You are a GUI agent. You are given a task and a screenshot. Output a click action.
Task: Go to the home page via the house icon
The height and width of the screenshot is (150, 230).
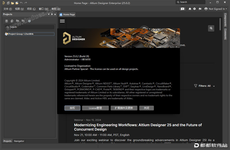190,9
